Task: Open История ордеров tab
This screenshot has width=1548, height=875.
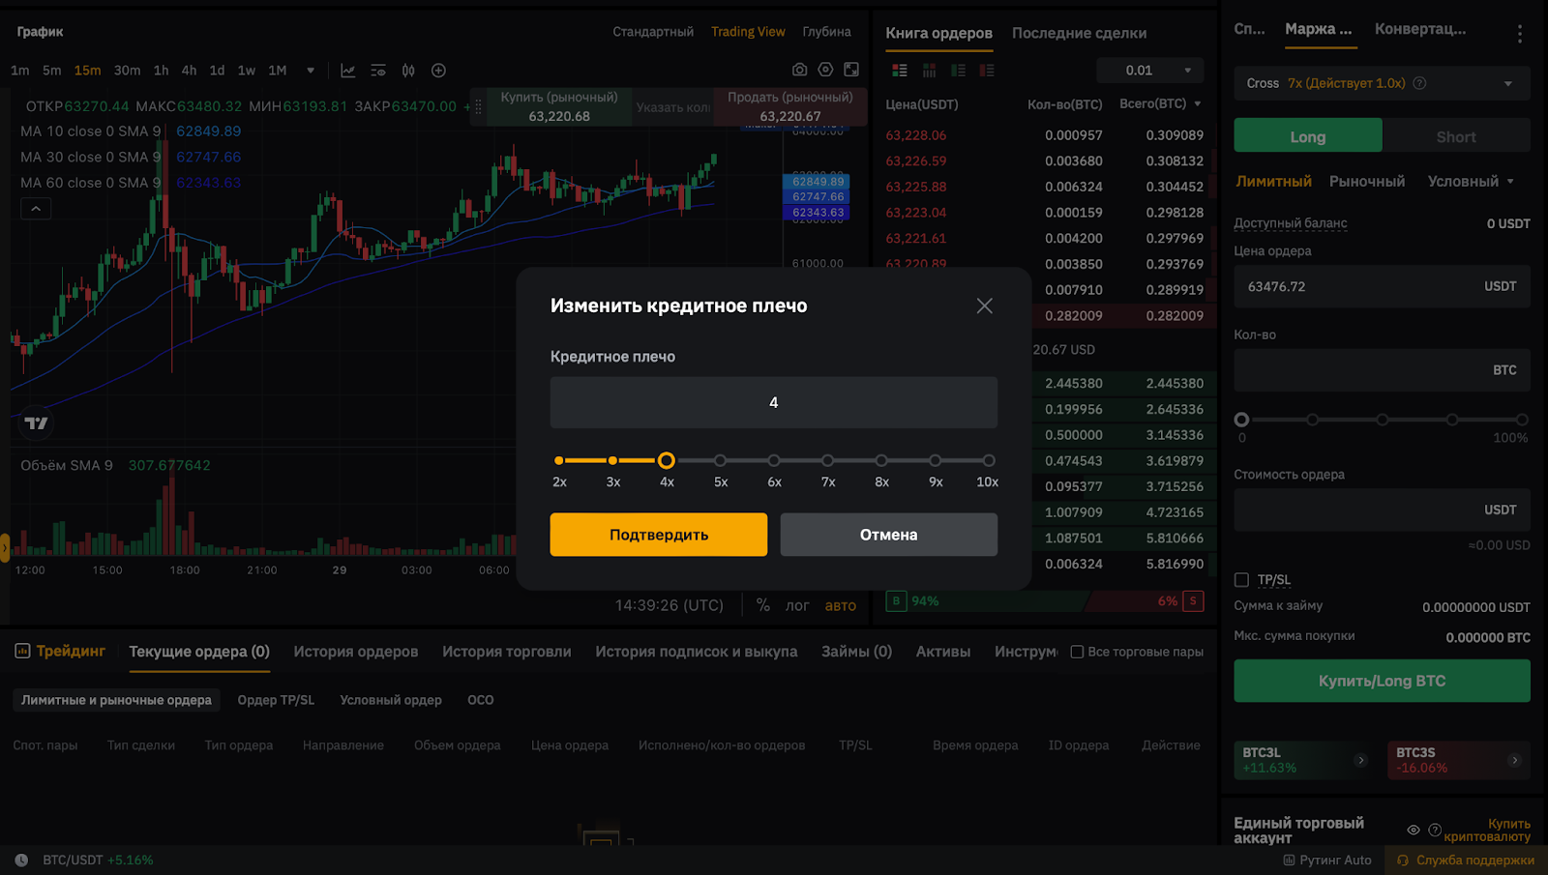Action: 356,652
